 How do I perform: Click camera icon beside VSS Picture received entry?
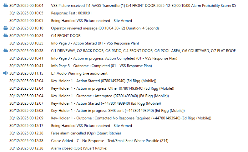click(x=5, y=6)
